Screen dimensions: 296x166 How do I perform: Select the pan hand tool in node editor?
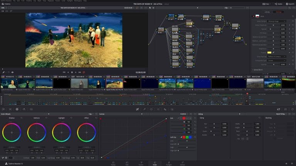(x=153, y=8)
